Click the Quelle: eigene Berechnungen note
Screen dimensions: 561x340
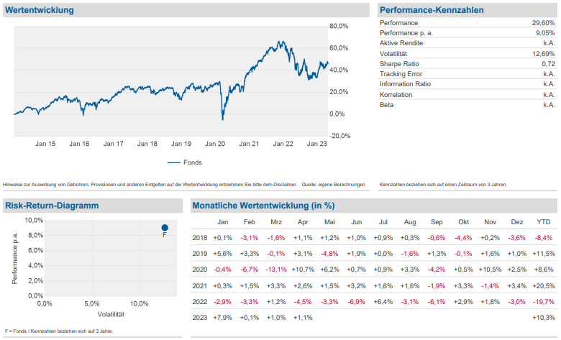click(x=334, y=185)
